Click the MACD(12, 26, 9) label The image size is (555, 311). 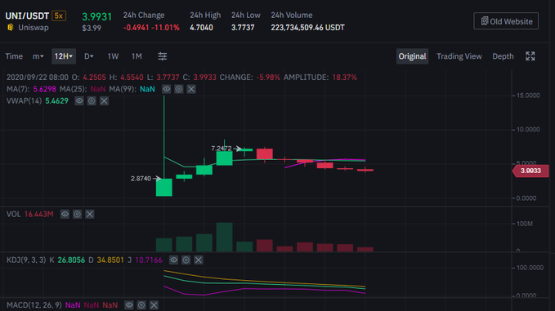(34, 305)
